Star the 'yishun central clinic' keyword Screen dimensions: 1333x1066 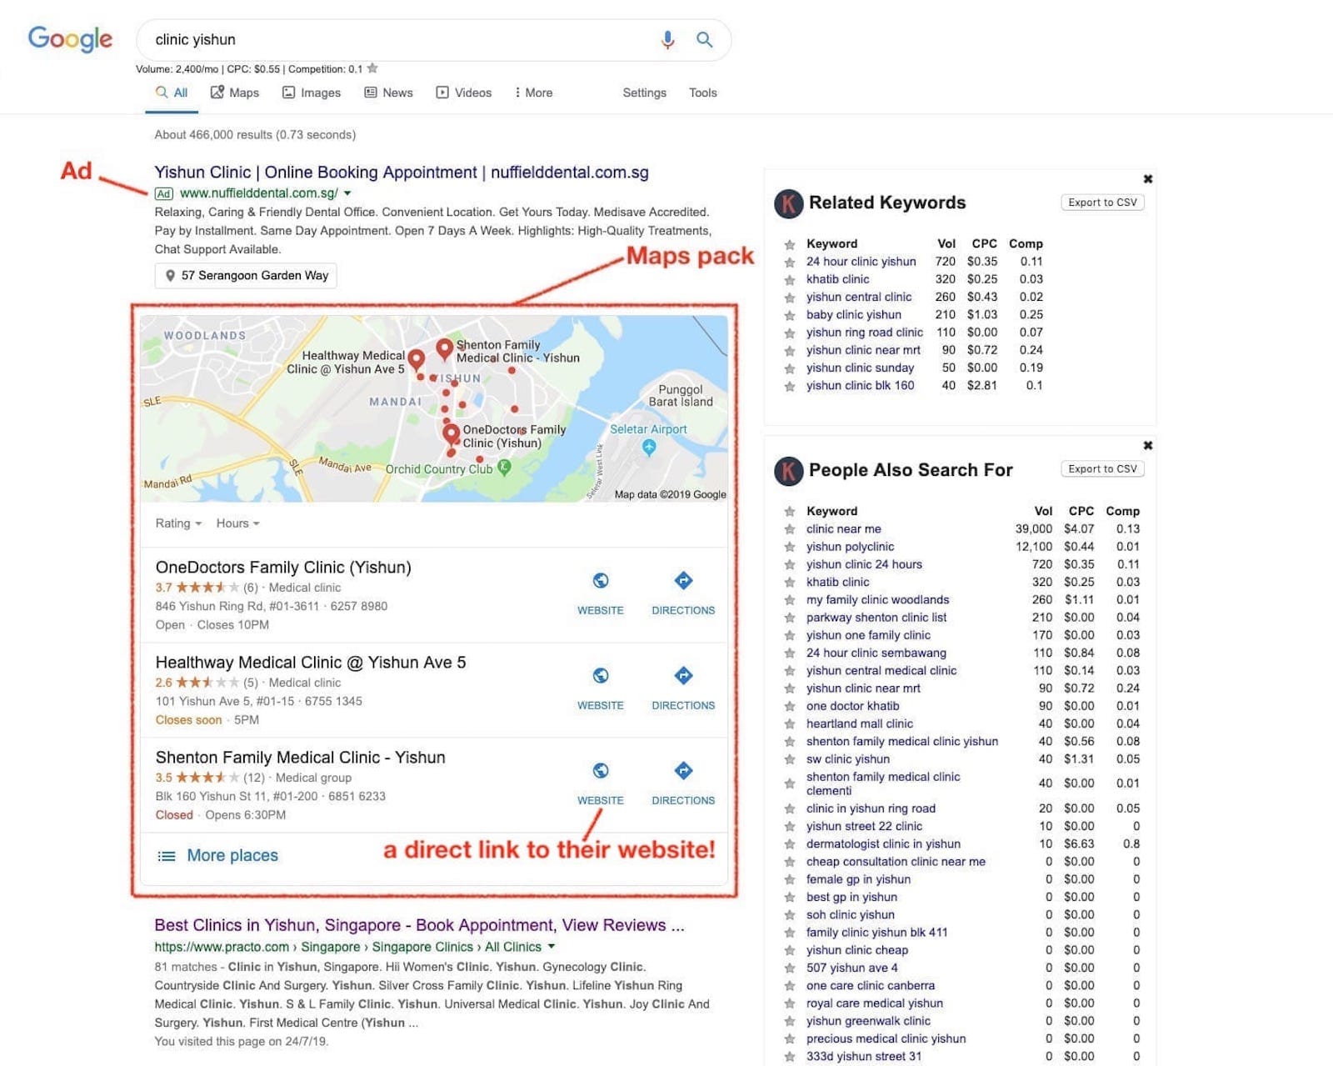[789, 298]
